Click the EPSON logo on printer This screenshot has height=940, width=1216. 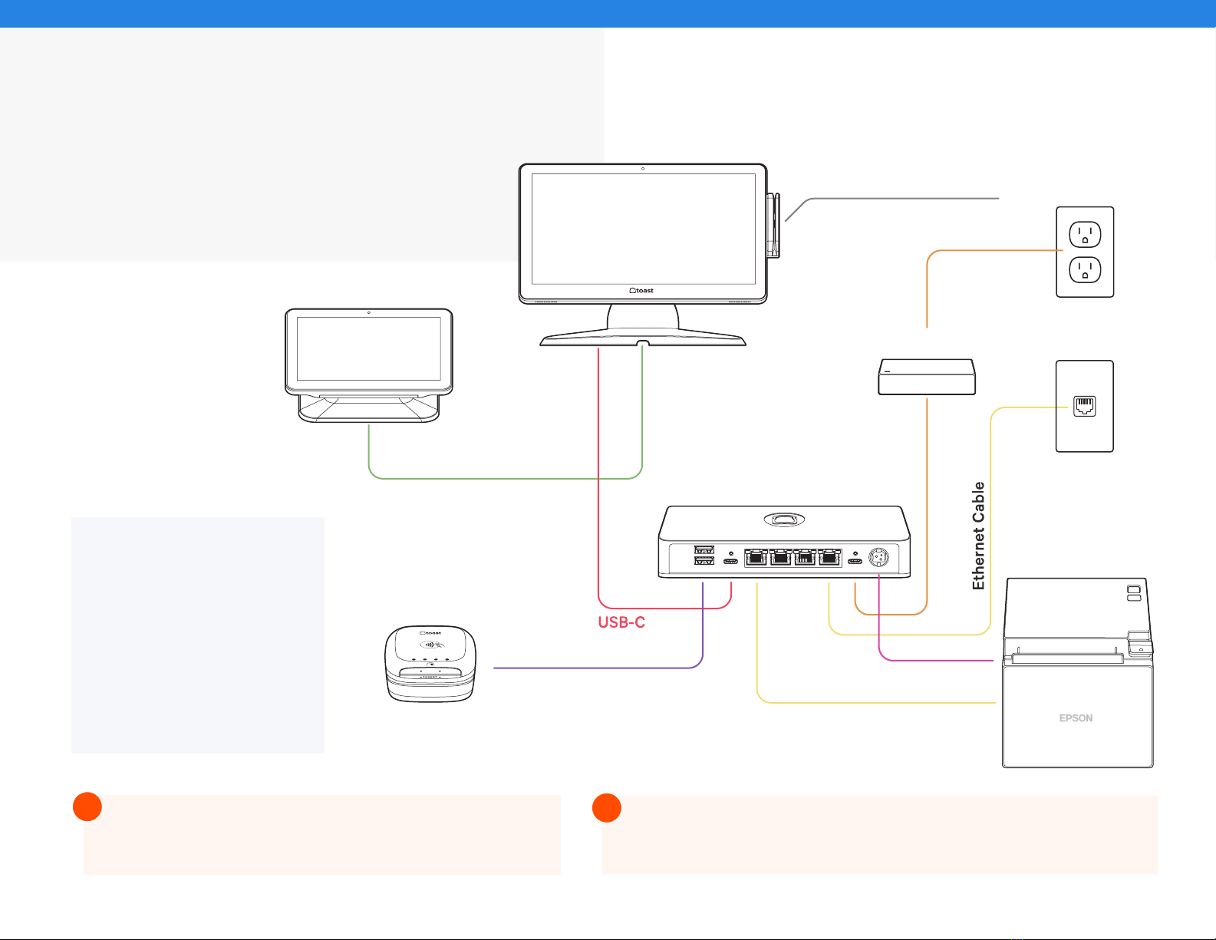point(1076,718)
